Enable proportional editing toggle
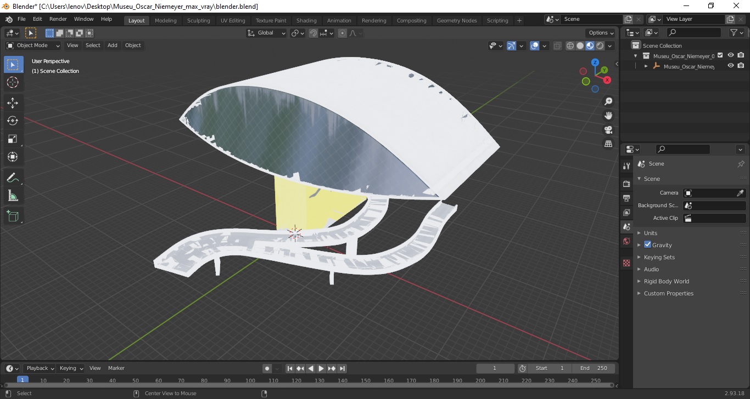750x399 pixels. pos(342,33)
